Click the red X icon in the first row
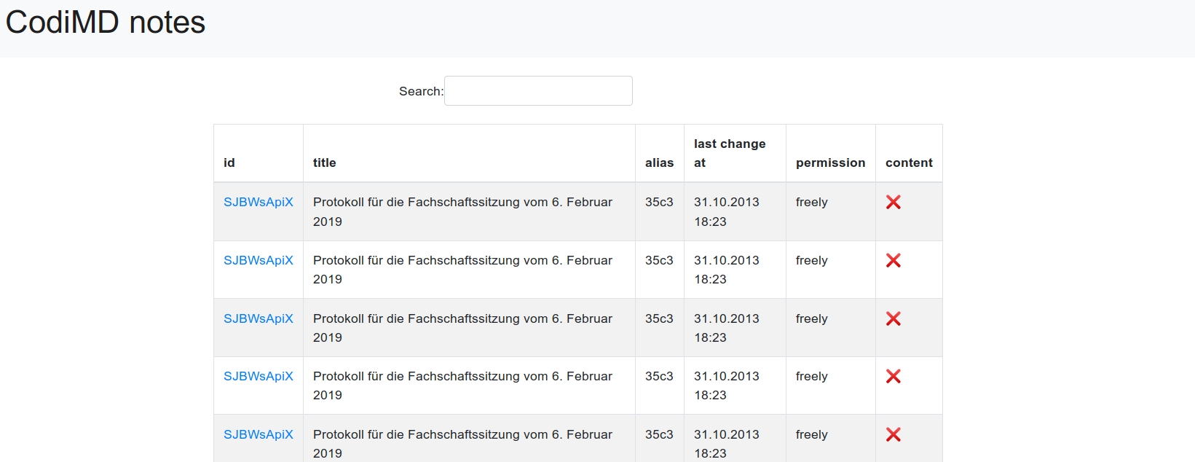The image size is (1195, 462). coord(893,203)
